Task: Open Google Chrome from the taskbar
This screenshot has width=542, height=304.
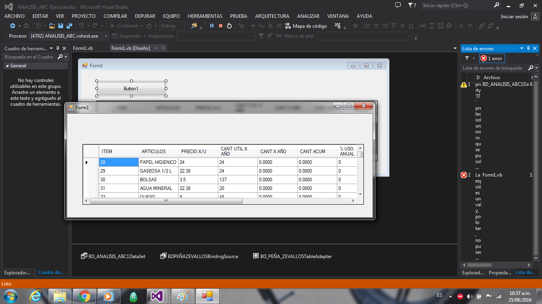Action: coord(84,296)
